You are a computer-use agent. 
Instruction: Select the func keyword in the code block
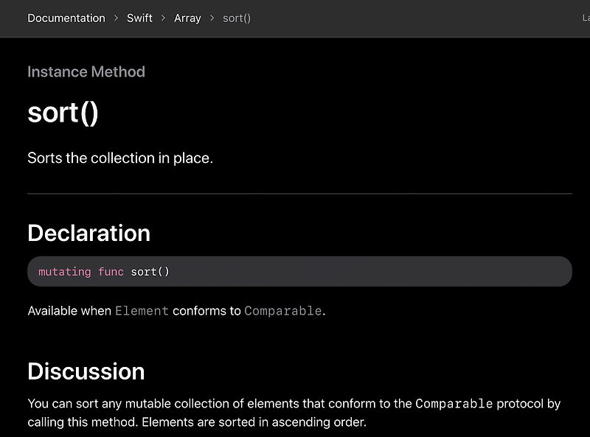pyautogui.click(x=111, y=271)
